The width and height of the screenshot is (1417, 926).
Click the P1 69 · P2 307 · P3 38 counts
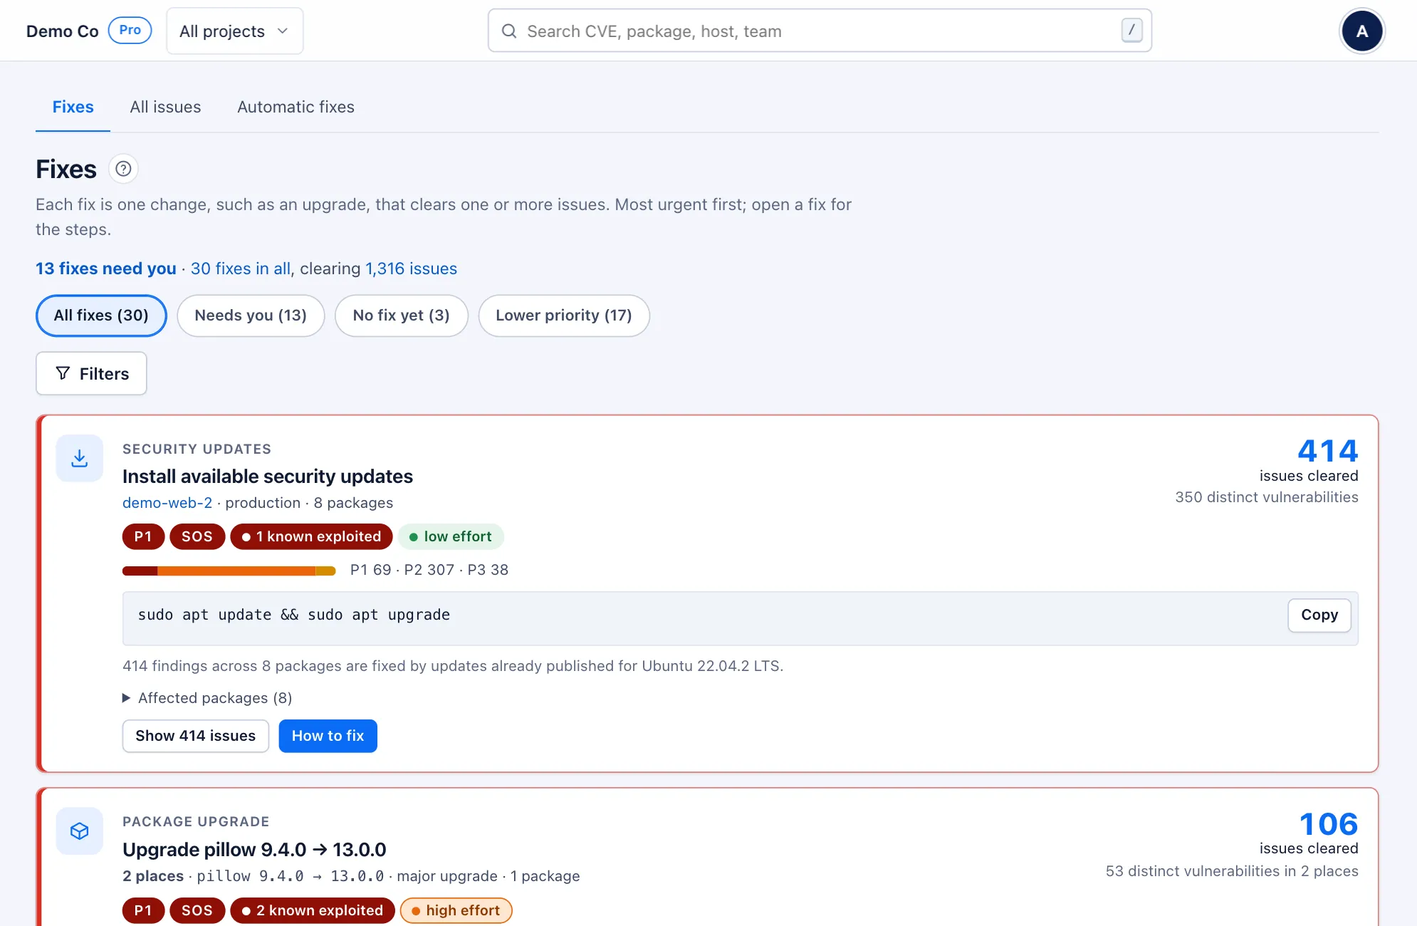coord(429,570)
